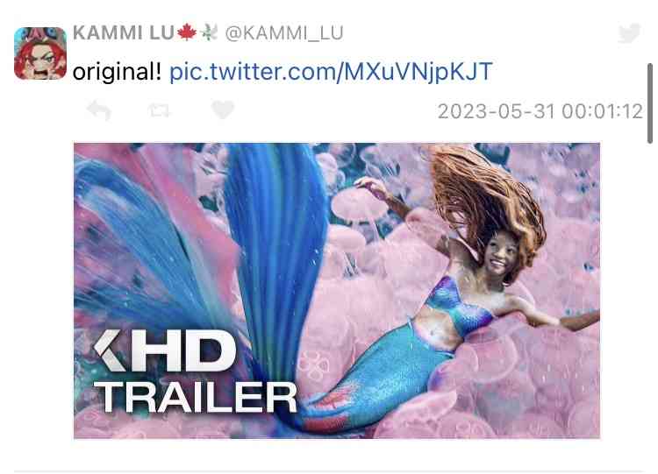Image resolution: width=658 pixels, height=474 pixels.
Task: Click the TRAILER text on the image
Action: [x=195, y=397]
